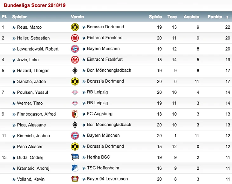Click sort arrow next to Punkte

[227, 17]
